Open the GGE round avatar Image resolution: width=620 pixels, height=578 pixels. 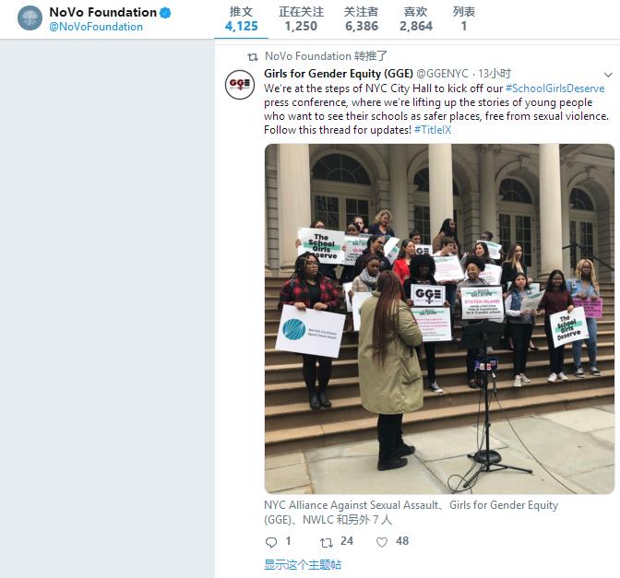tap(240, 84)
